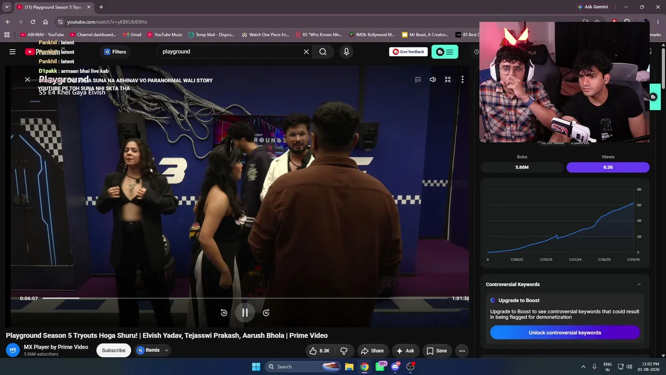Open the Windows Start menu

256,367
